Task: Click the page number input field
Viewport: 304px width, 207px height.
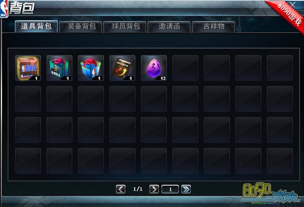Action: pos(170,189)
